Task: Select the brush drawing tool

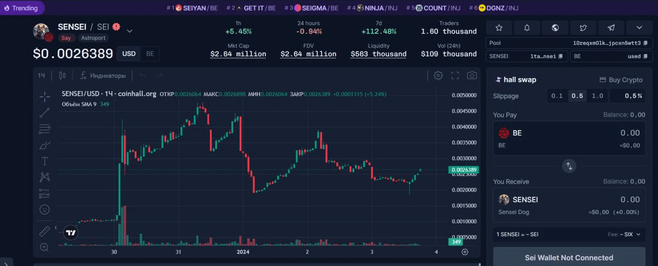Action: [x=44, y=145]
